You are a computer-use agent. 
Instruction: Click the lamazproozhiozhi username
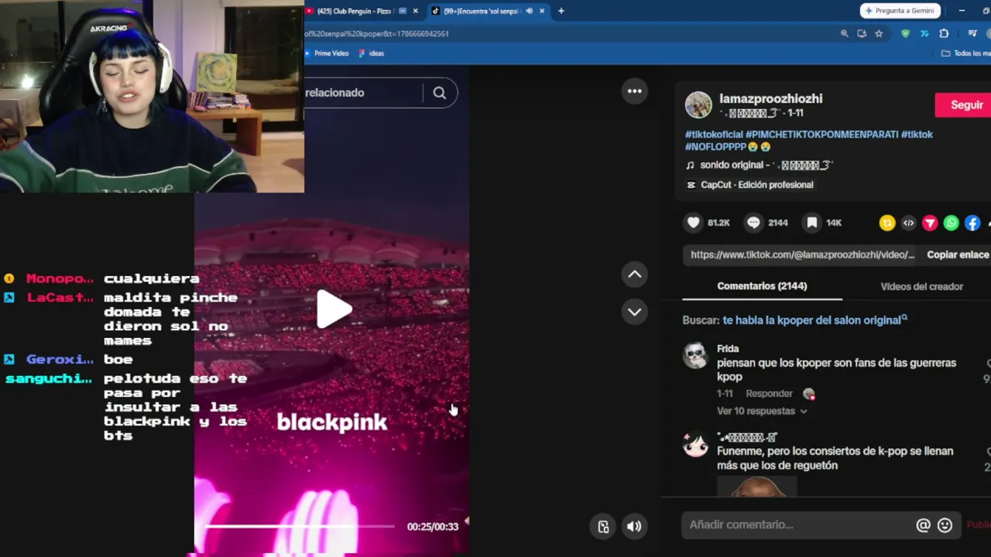770,99
